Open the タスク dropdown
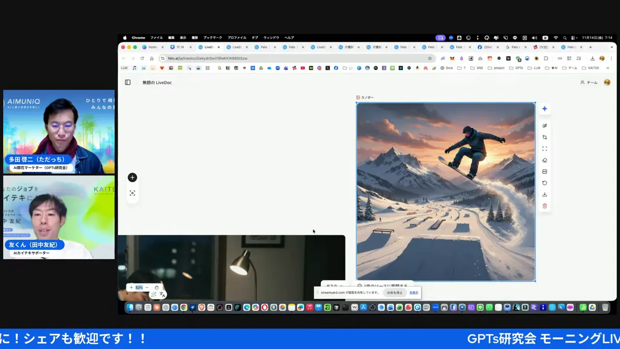The height and width of the screenshot is (349, 620). pos(335,286)
